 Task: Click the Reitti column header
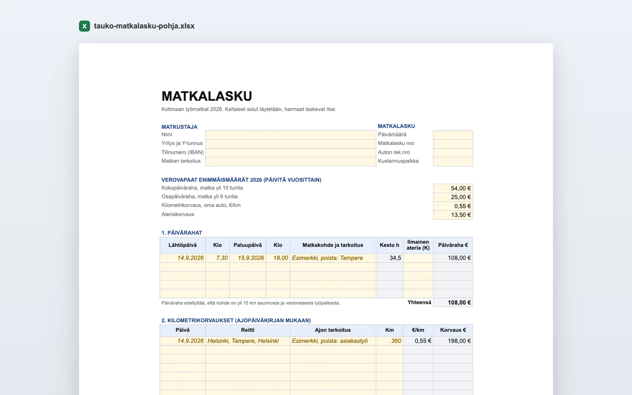(248, 330)
